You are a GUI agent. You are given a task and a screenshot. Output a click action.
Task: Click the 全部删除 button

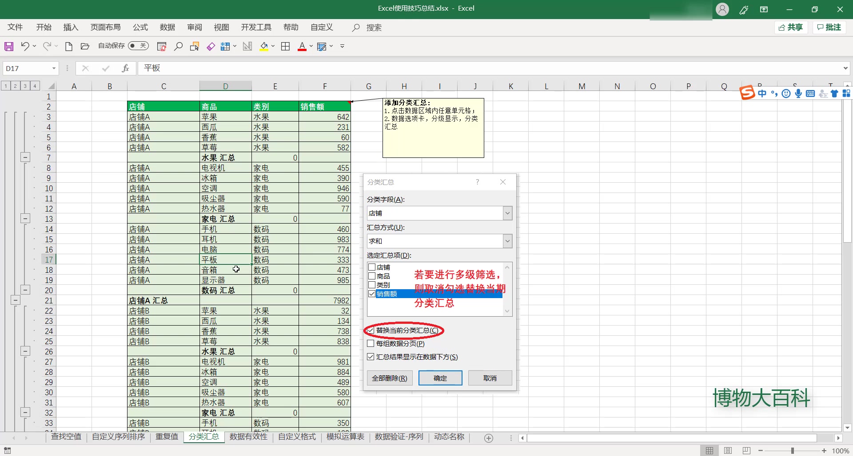point(390,378)
